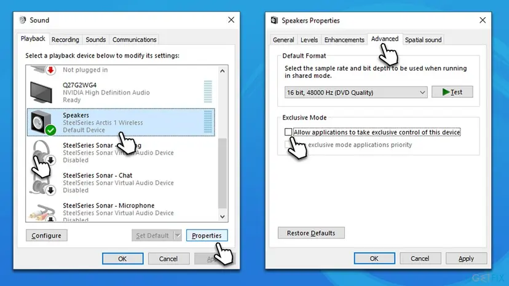Click the volume level meter beside Speakers
The width and height of the screenshot is (509, 286).
pyautogui.click(x=208, y=122)
